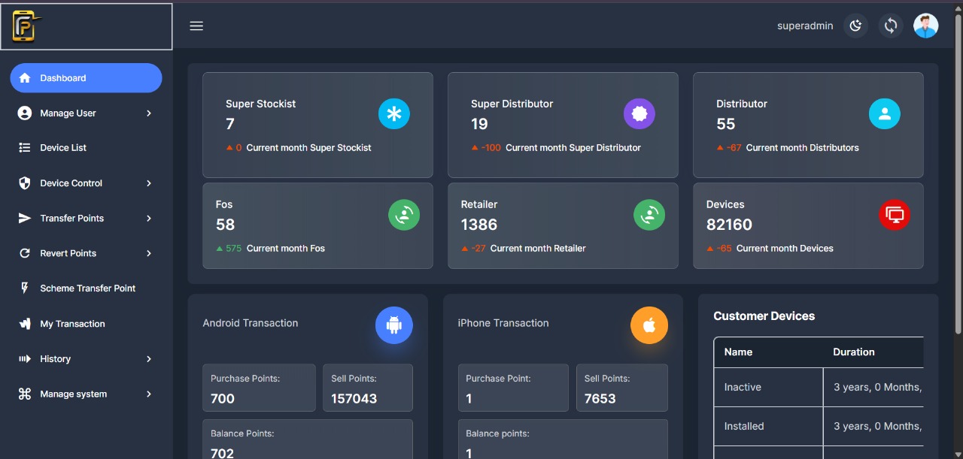Open the Device List menu item

pyautogui.click(x=86, y=148)
